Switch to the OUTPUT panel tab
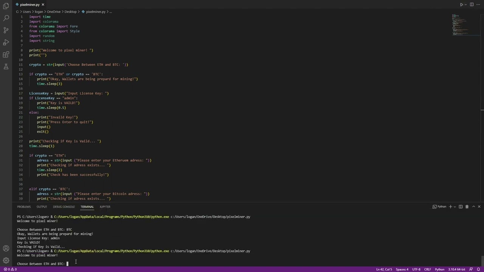 coord(42,207)
